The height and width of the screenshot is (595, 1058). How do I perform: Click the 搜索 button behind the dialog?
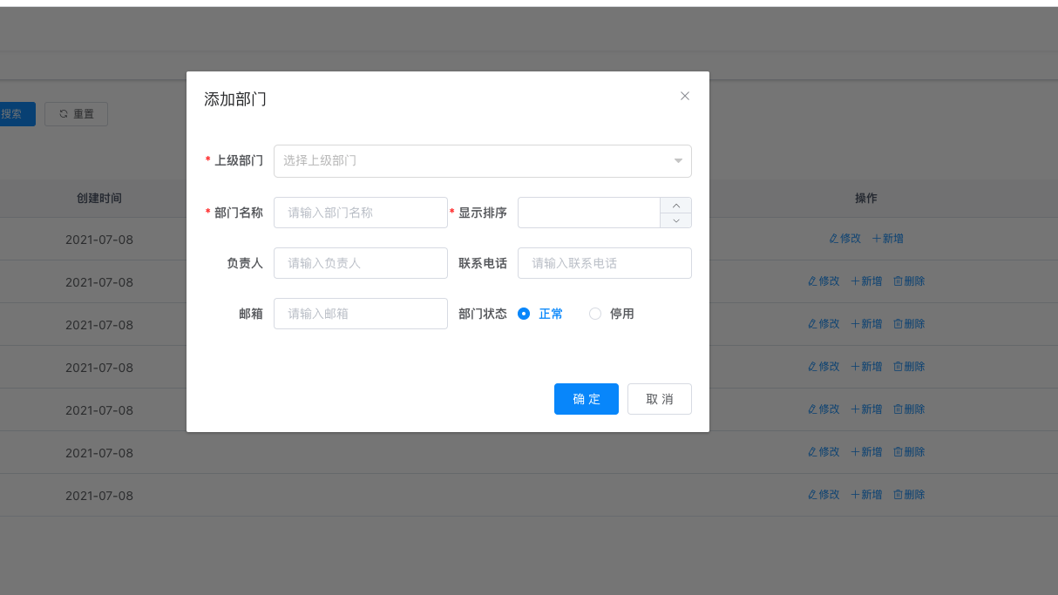16,114
